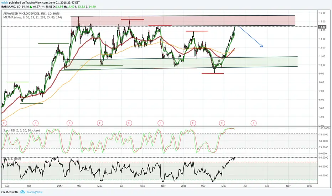The height and width of the screenshot is (196, 332).
Task: Select the RSI (14, close) indicator label
Action: click(x=12, y=159)
